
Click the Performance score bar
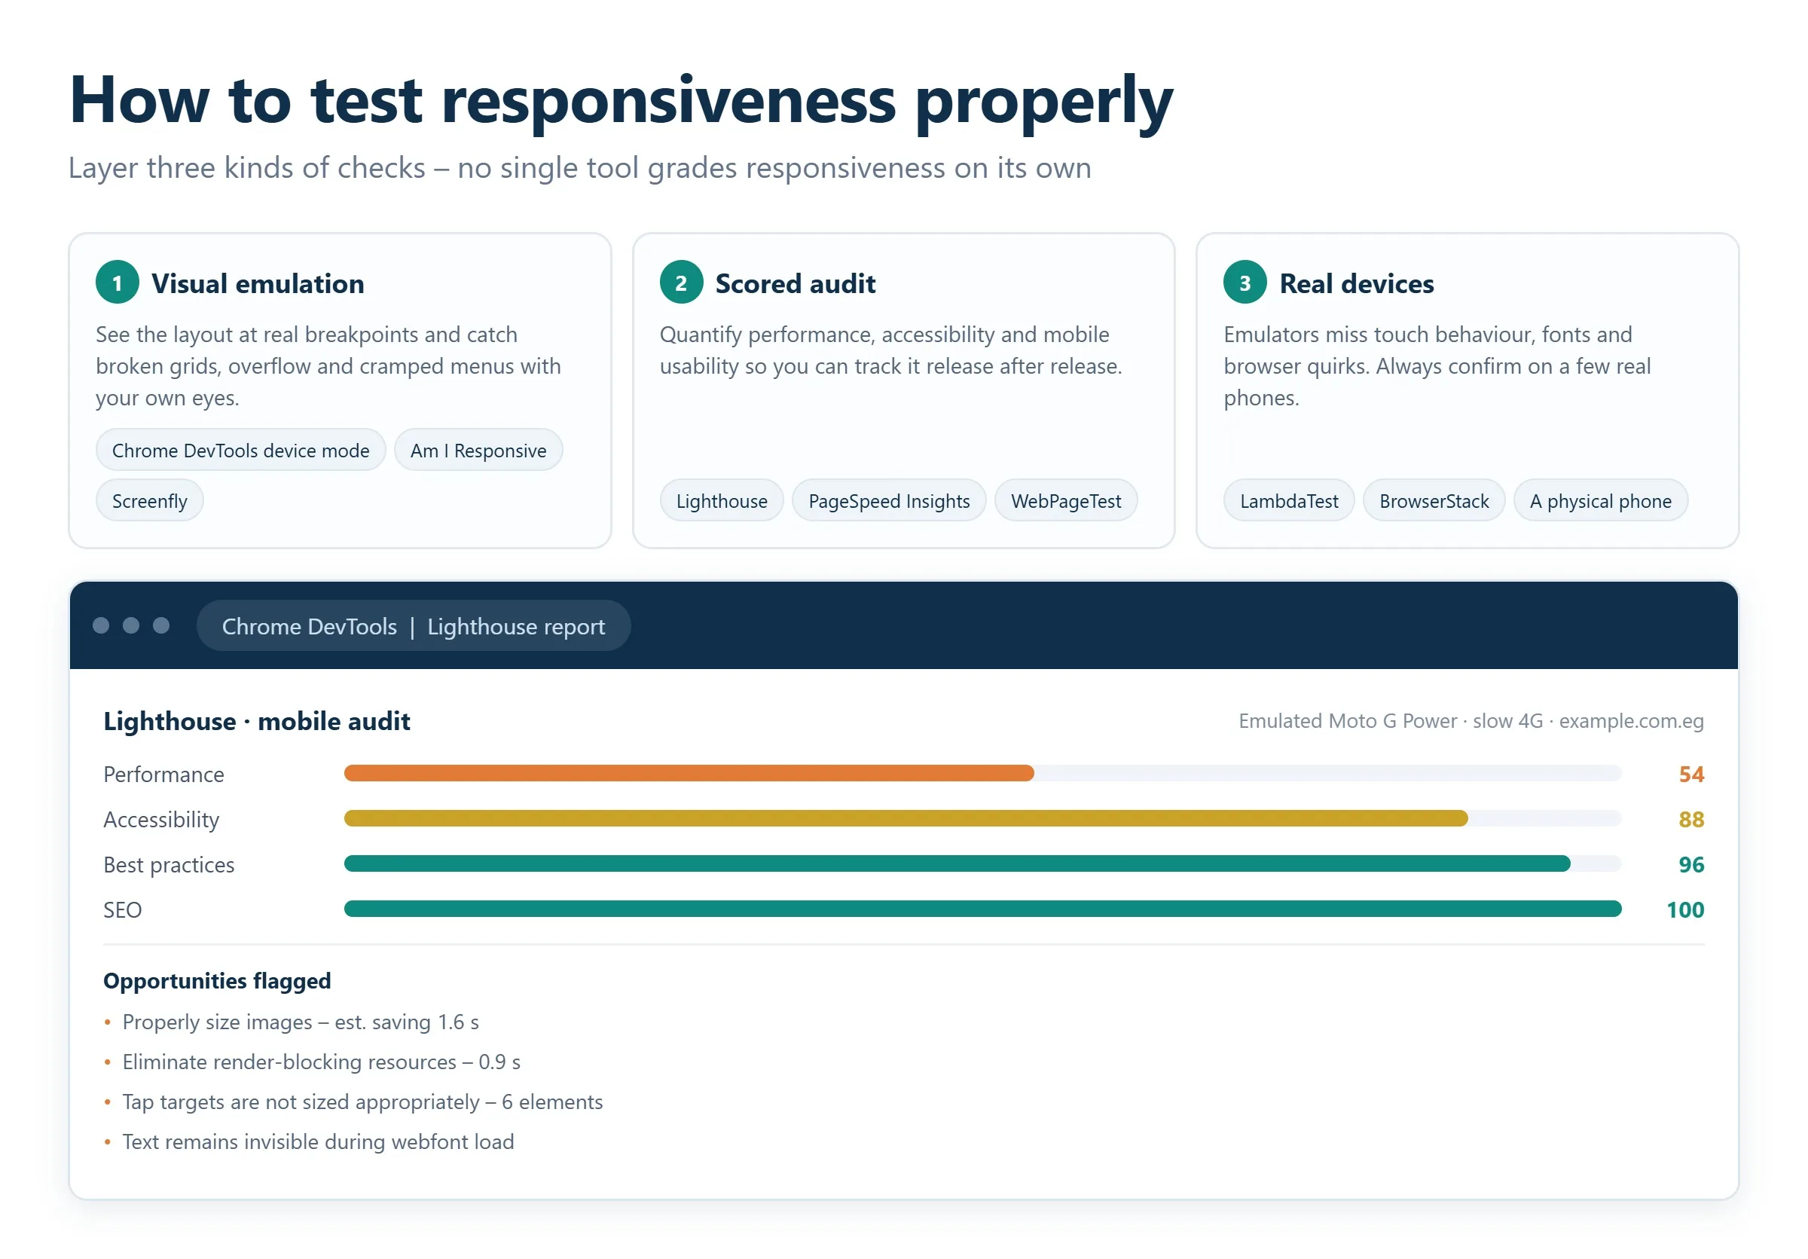tap(982, 773)
